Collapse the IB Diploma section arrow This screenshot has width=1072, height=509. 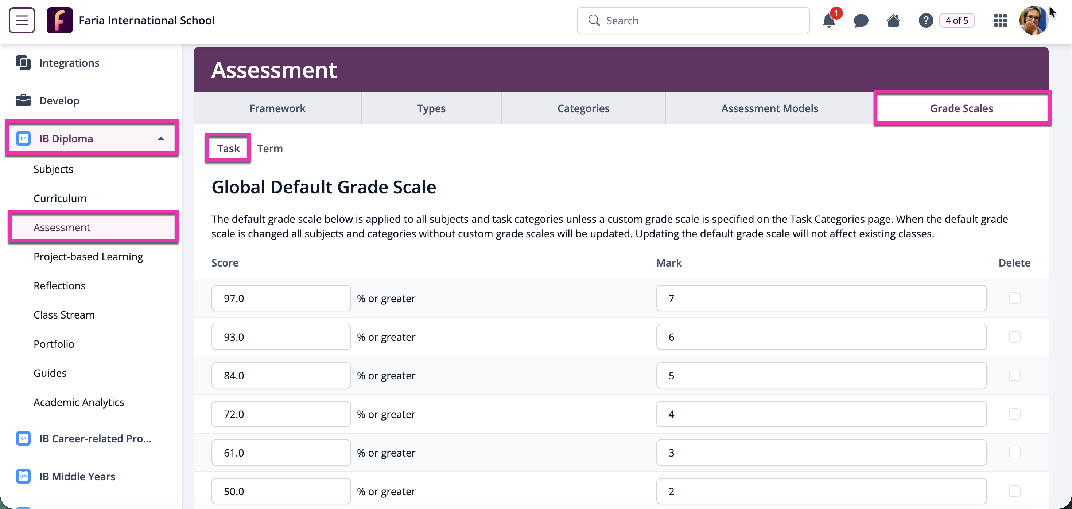(161, 138)
